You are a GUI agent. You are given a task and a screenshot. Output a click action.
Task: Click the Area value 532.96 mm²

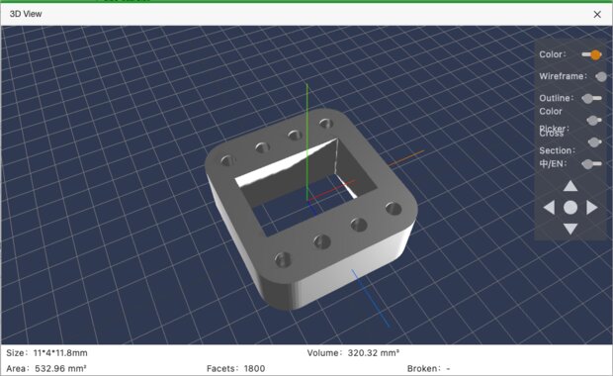60,368
